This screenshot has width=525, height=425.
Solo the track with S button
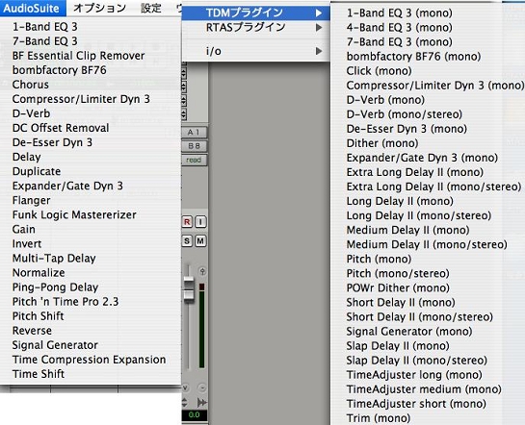tap(187, 241)
